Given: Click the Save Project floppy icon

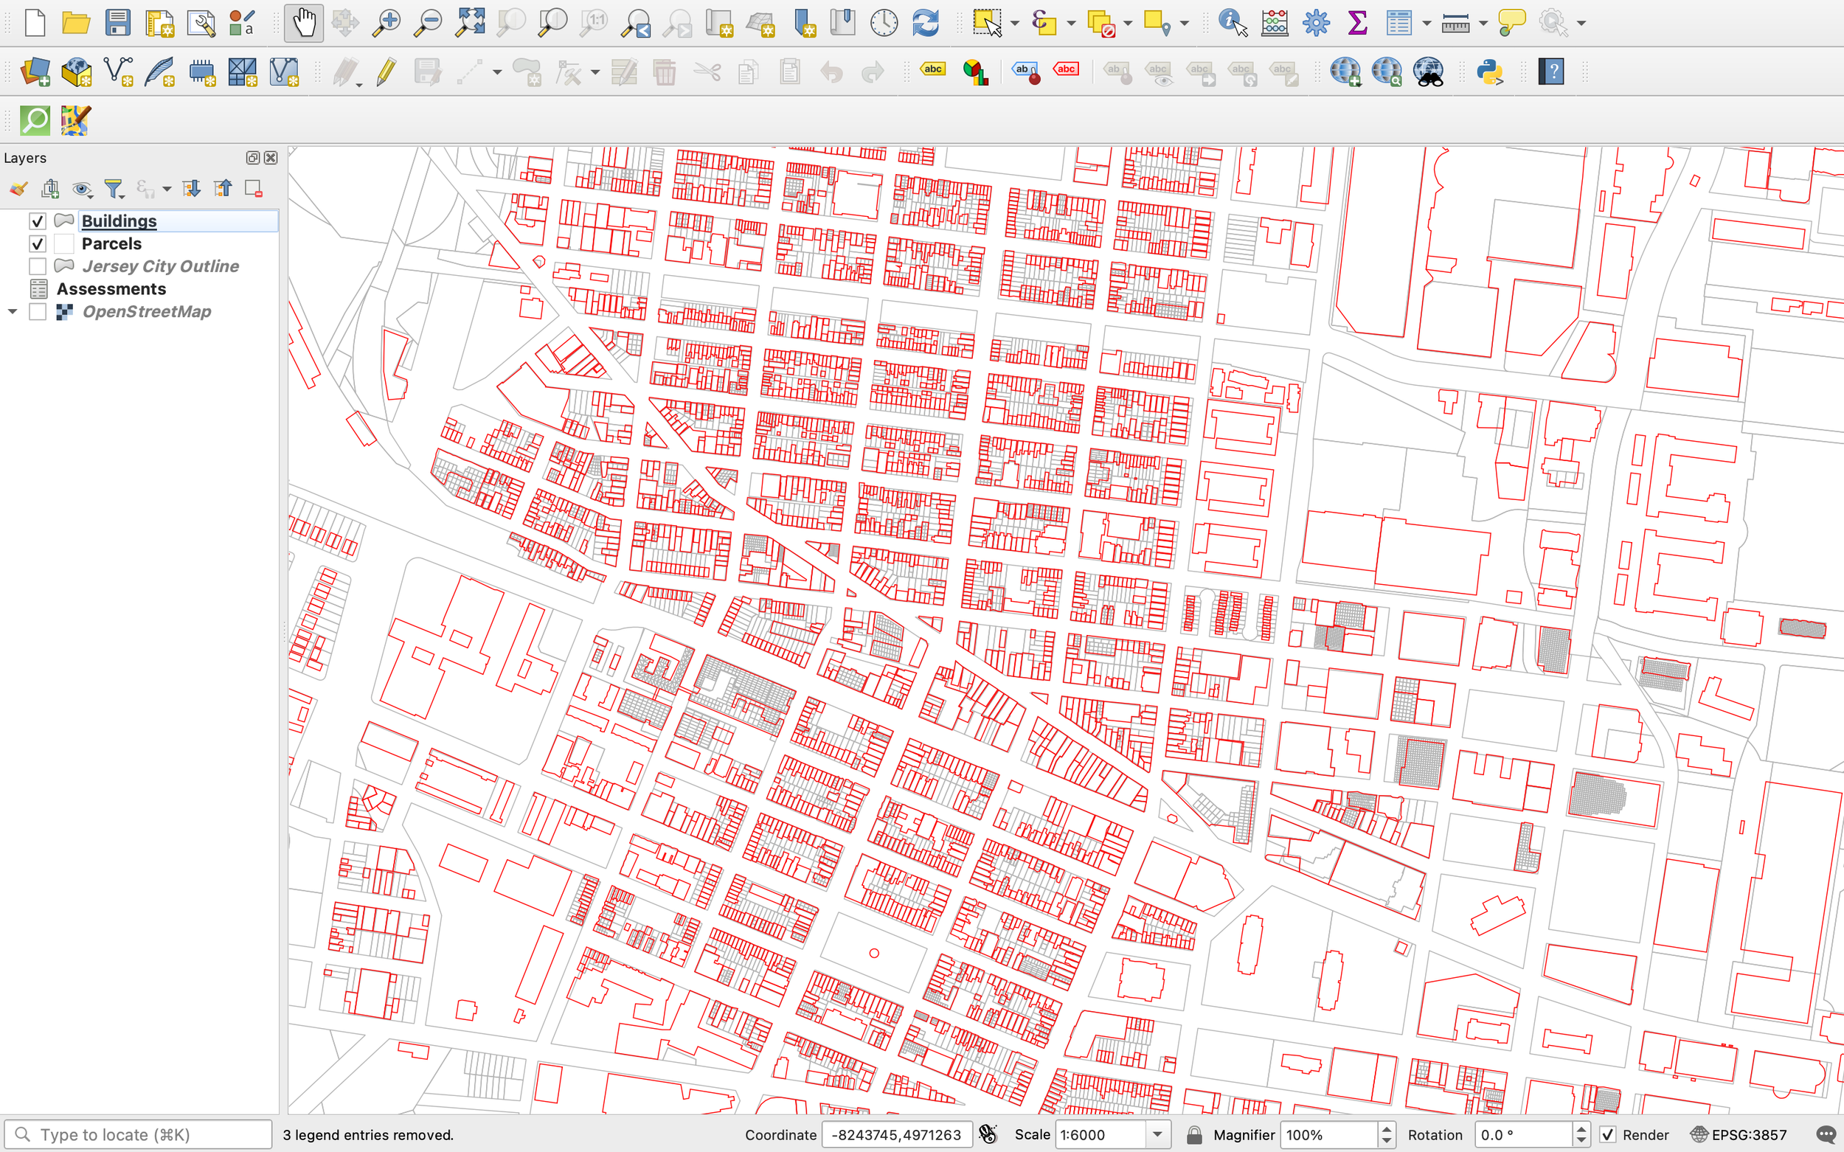Looking at the screenshot, I should [117, 23].
